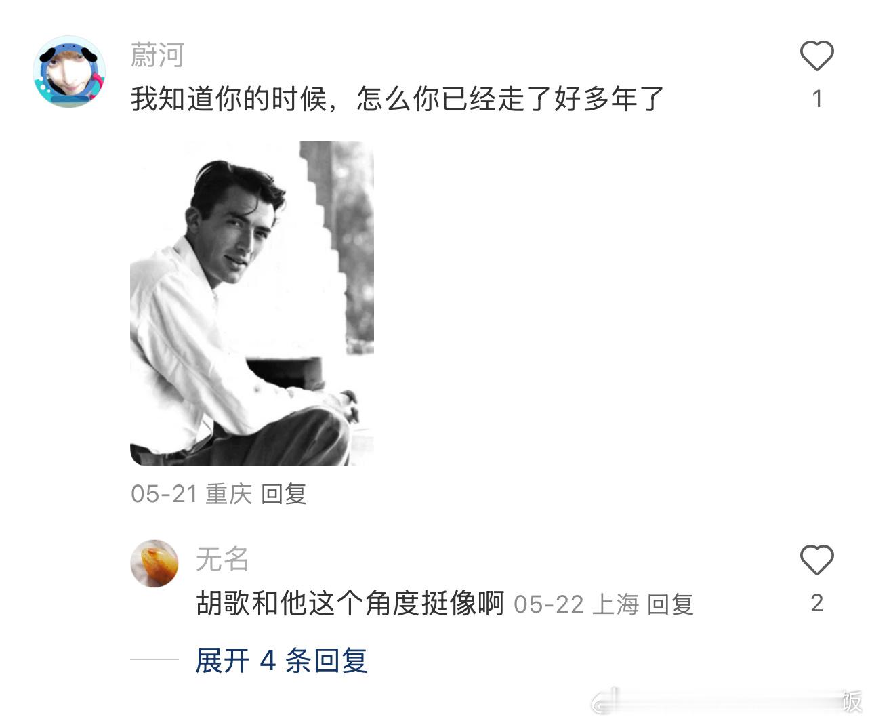Image resolution: width=870 pixels, height=723 pixels.
Task: Select the like count 1 under the top heart
Action: coord(817,99)
